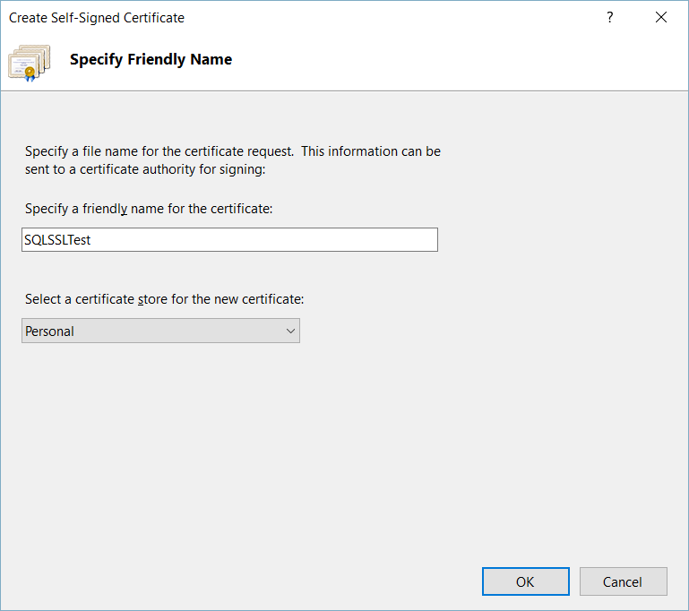The width and height of the screenshot is (689, 611).
Task: Close the Create Self-Signed Certificate dialog
Action: click(x=661, y=17)
